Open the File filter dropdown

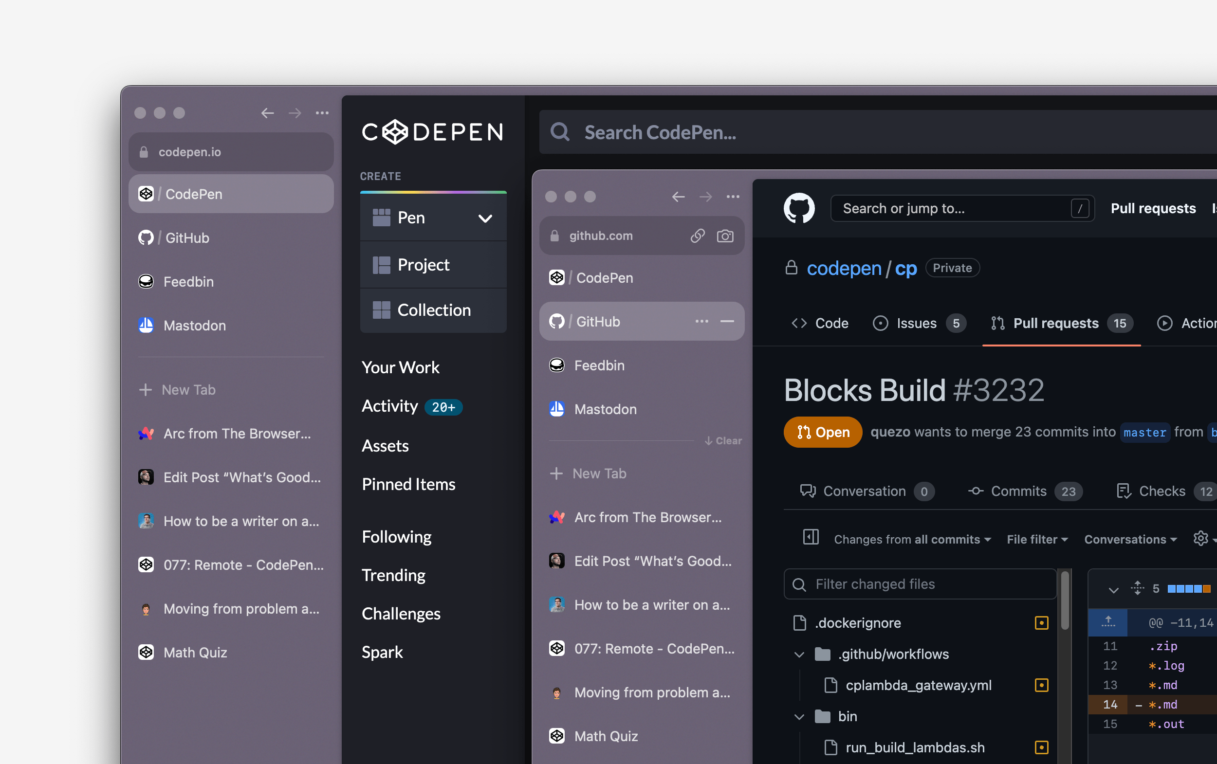[x=1036, y=539]
